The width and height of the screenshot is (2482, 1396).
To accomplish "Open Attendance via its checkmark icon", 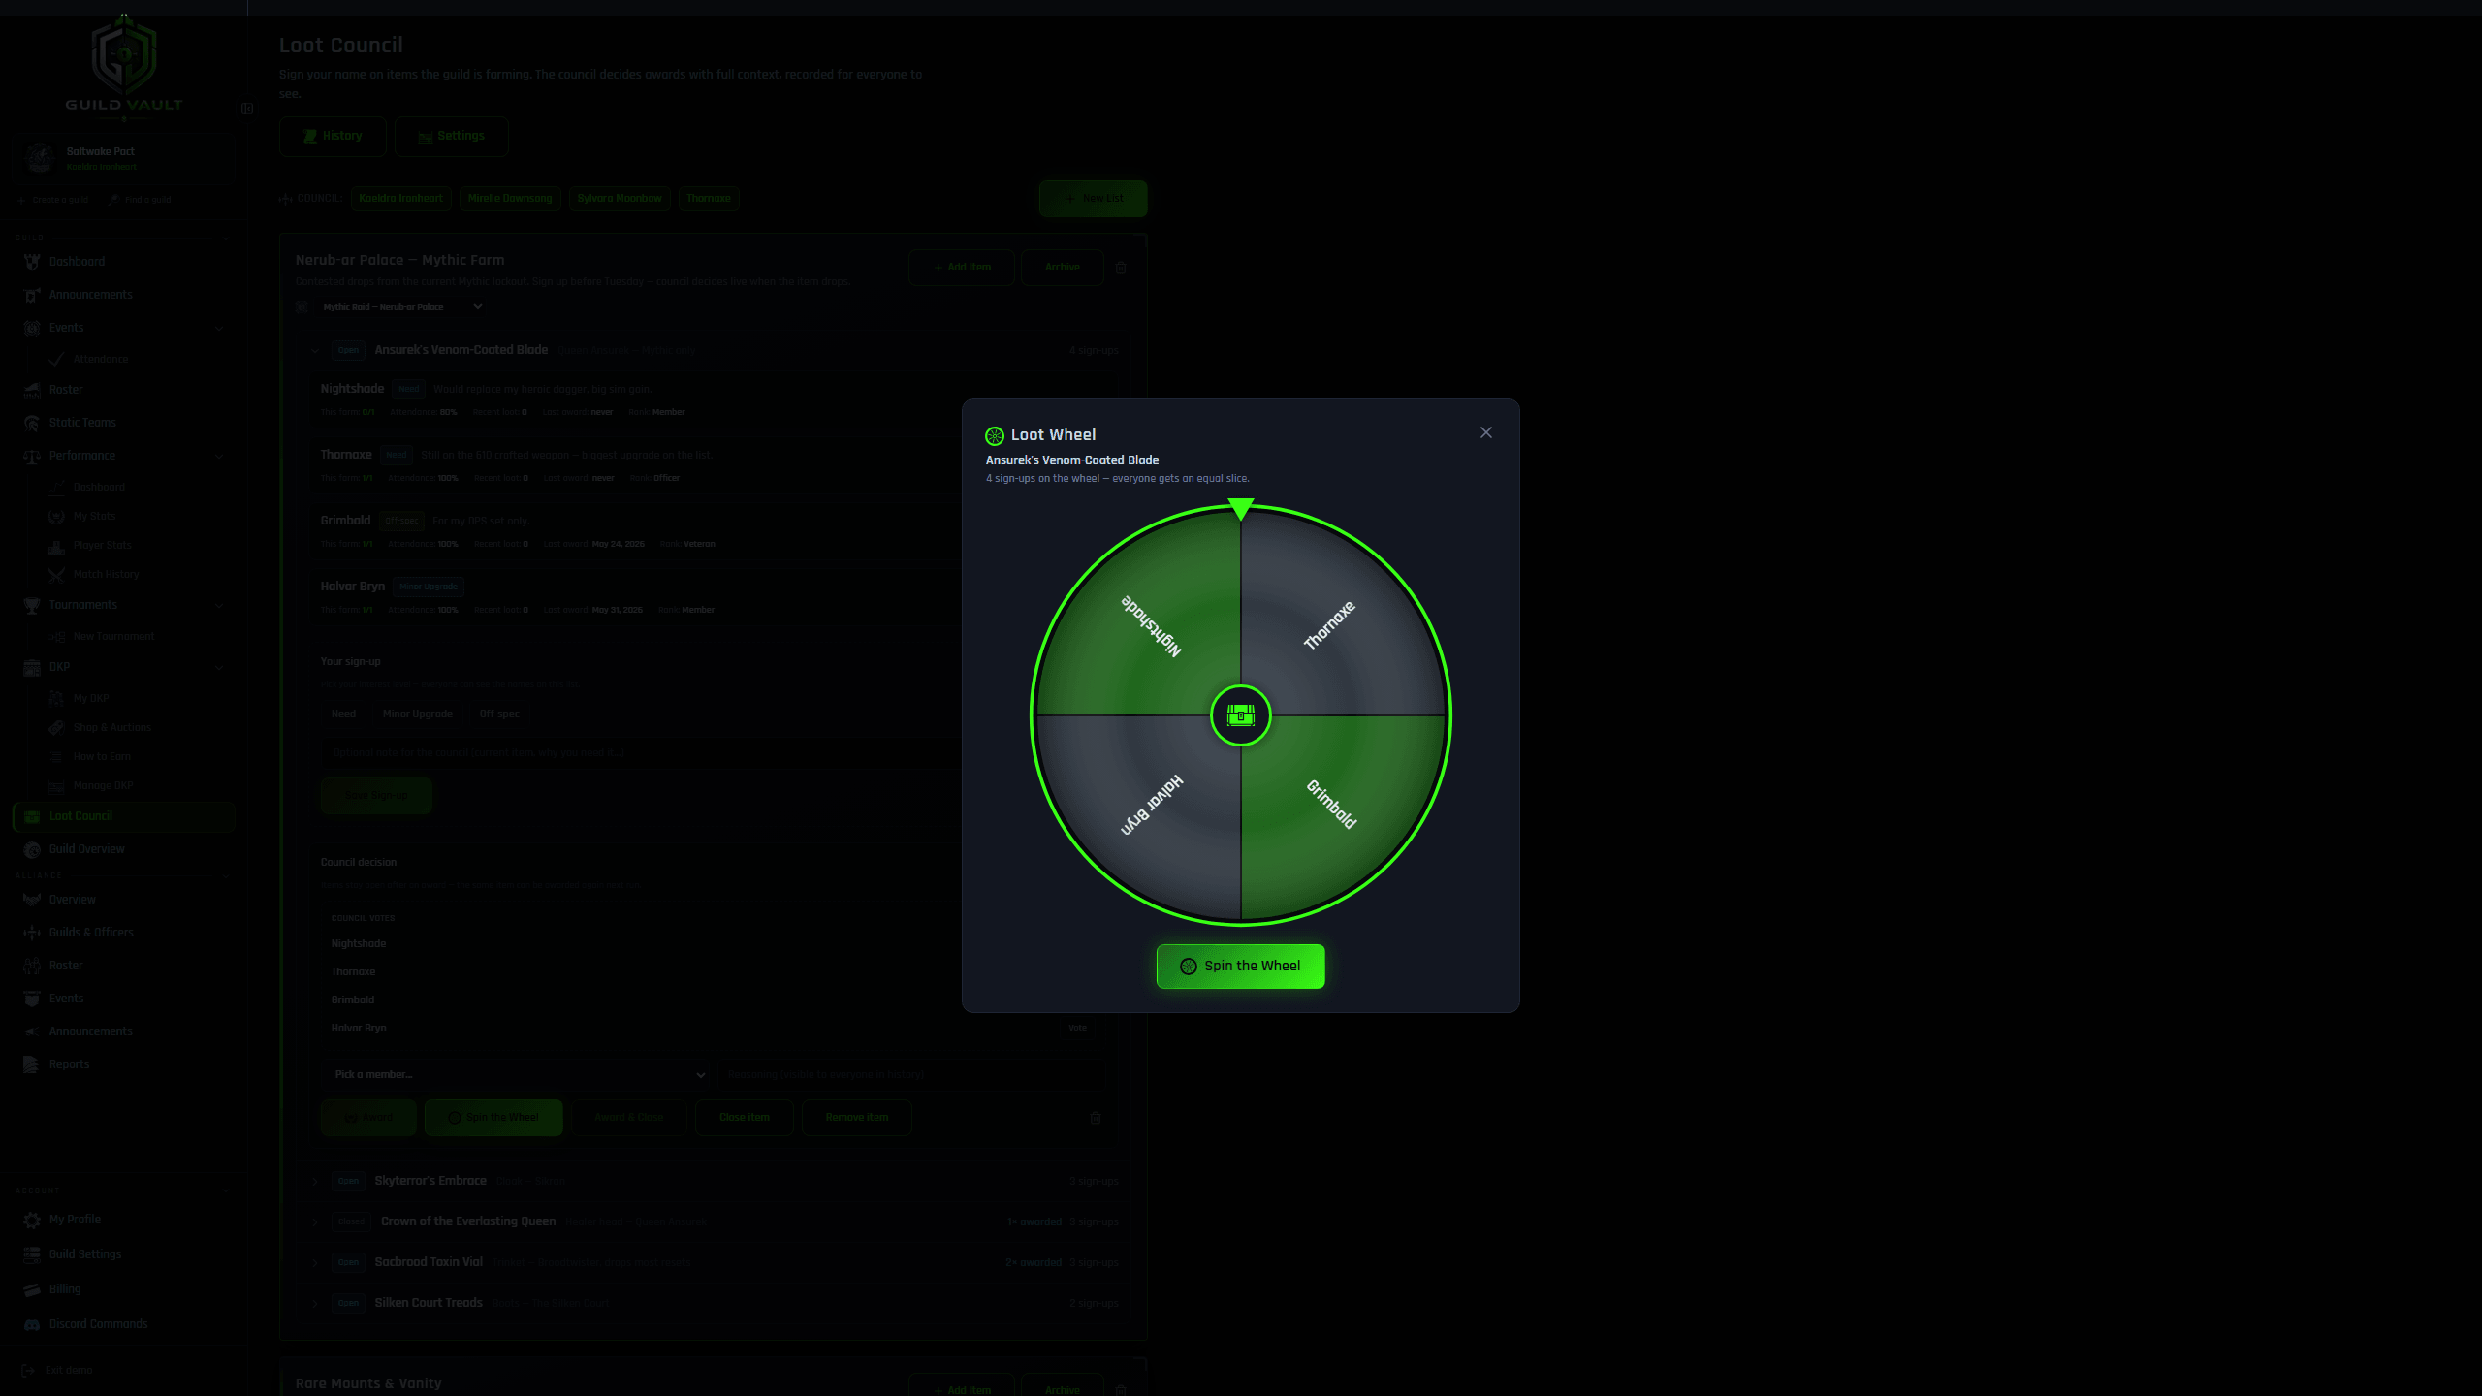I will tap(56, 359).
